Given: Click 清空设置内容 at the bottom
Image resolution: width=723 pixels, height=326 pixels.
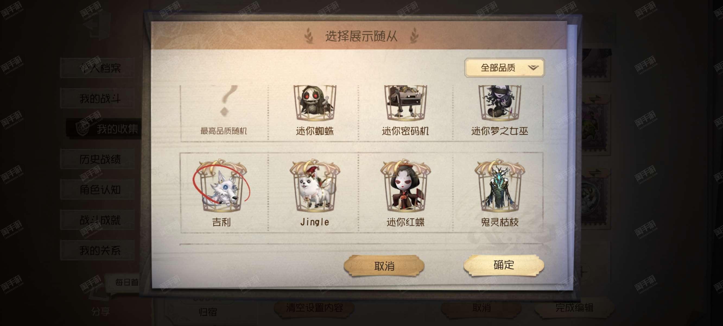Looking at the screenshot, I should click(314, 308).
